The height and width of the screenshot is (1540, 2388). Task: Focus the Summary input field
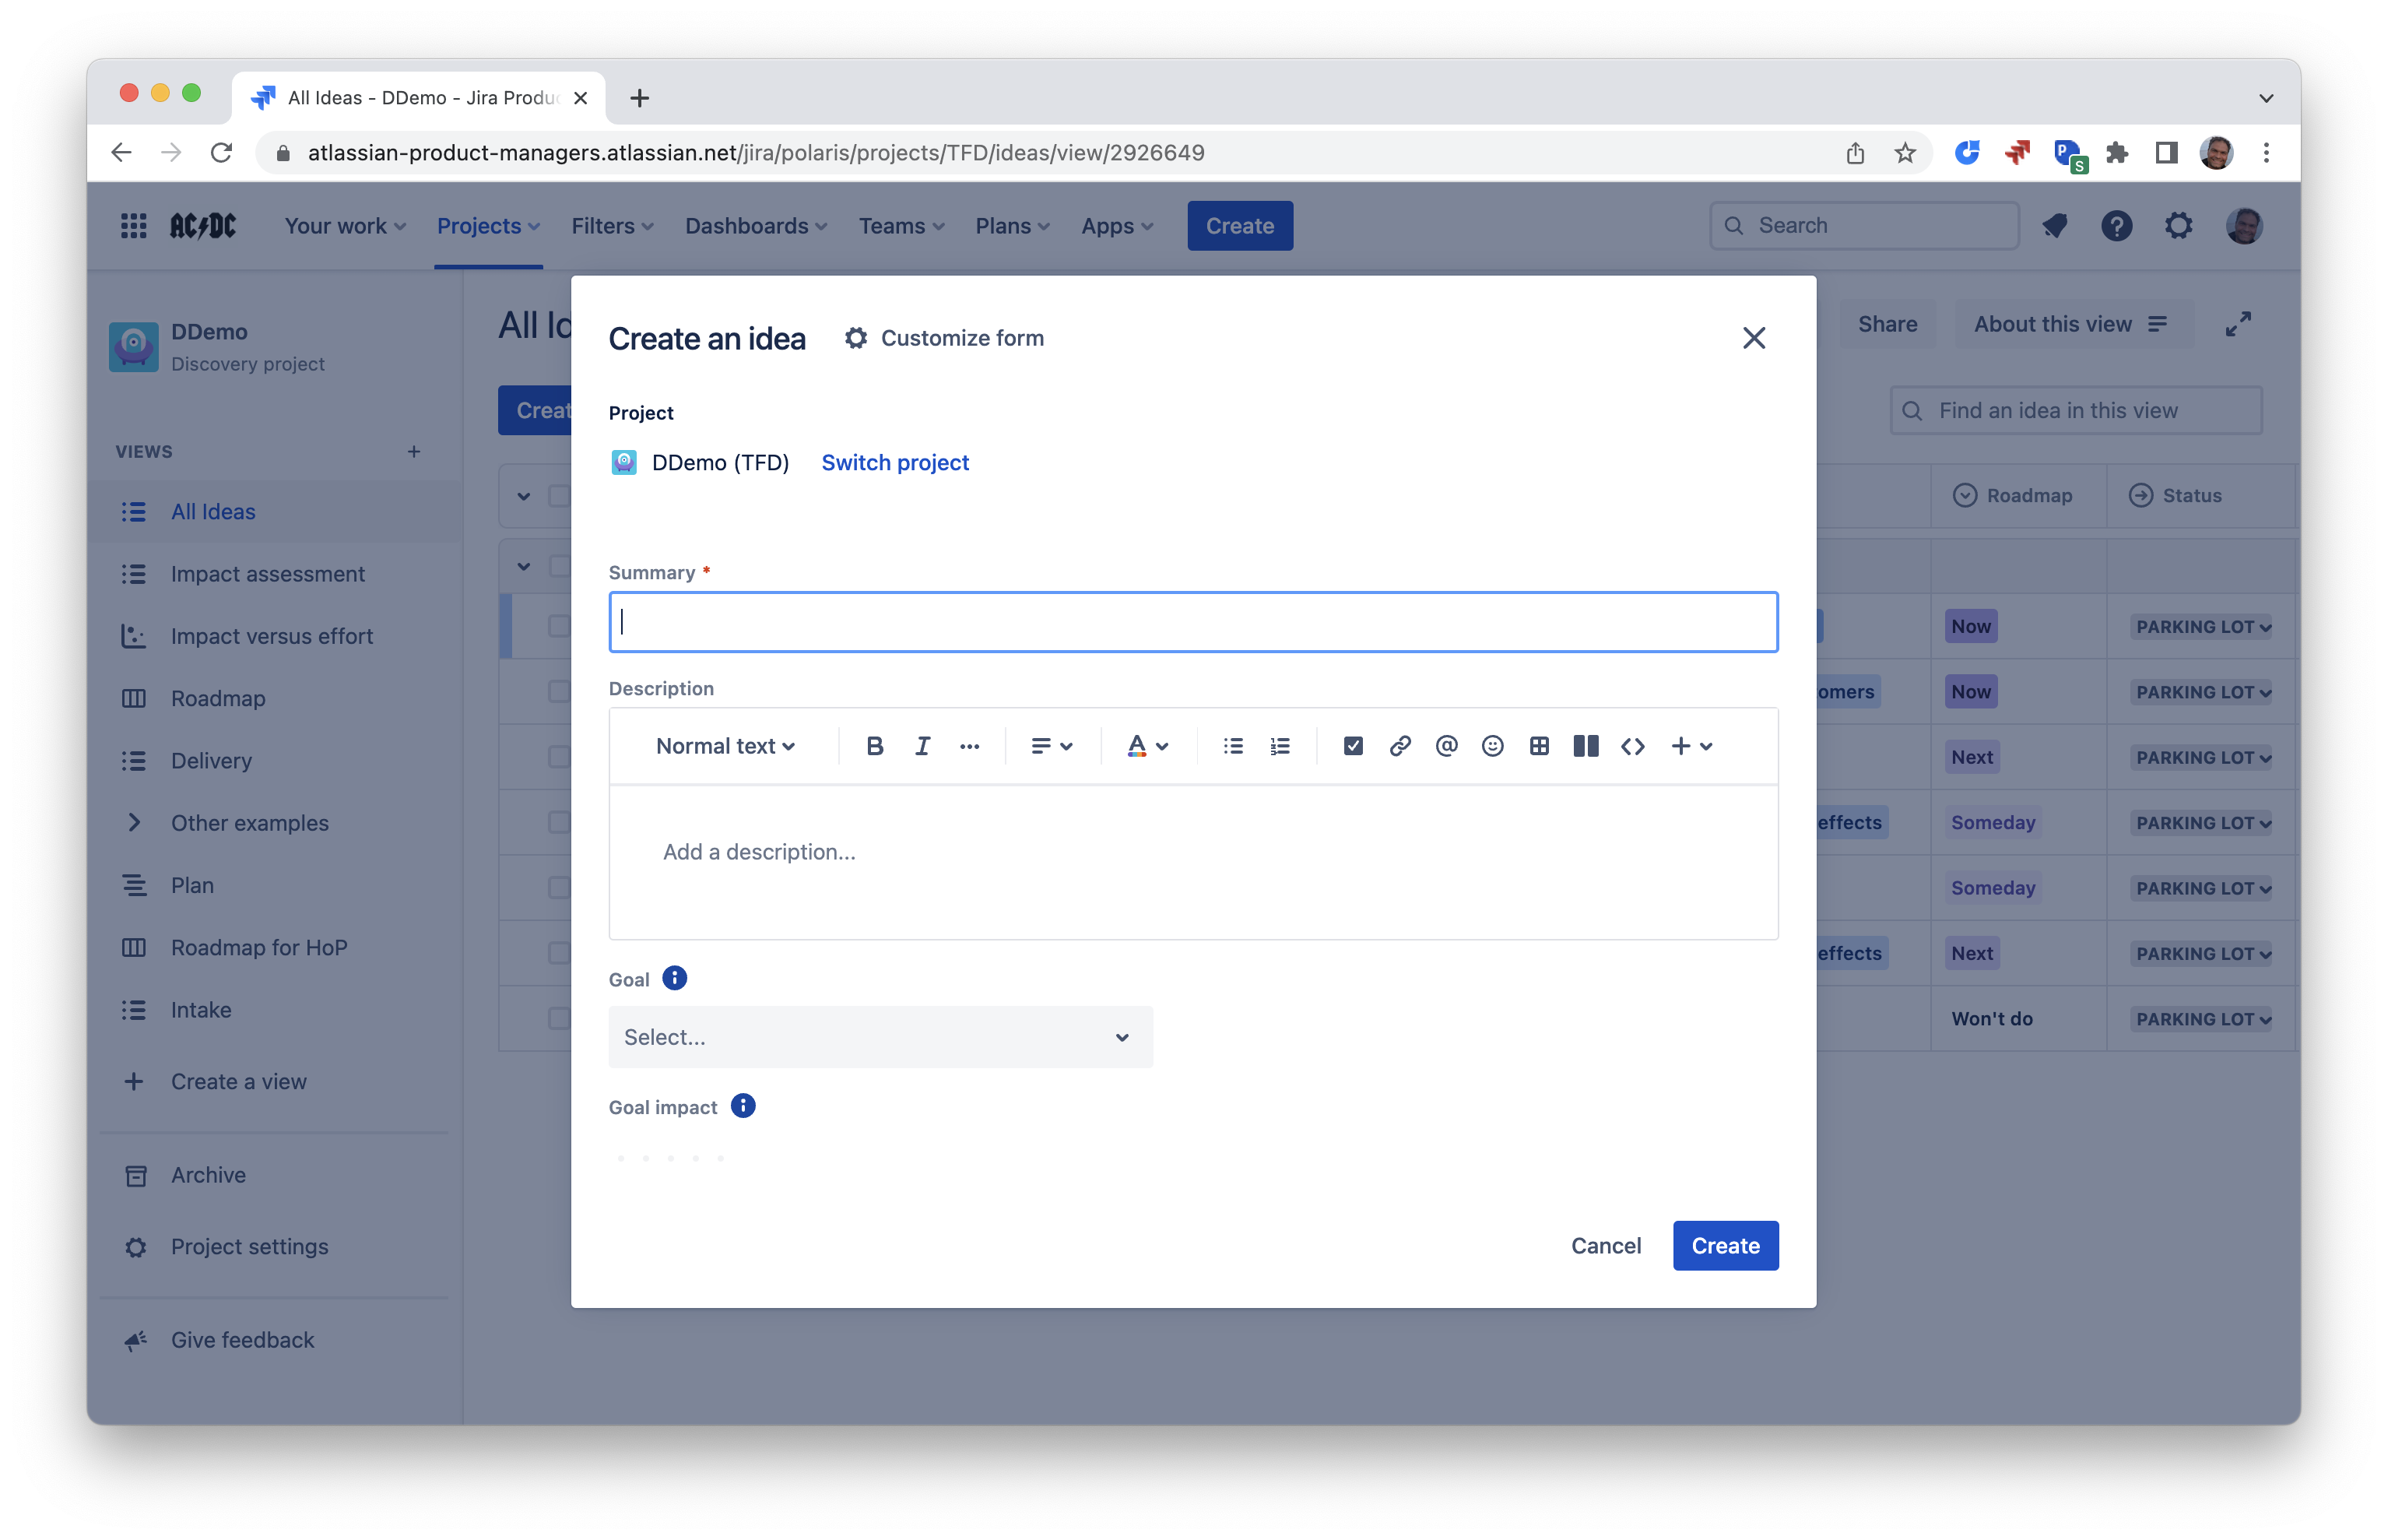(x=1192, y=622)
